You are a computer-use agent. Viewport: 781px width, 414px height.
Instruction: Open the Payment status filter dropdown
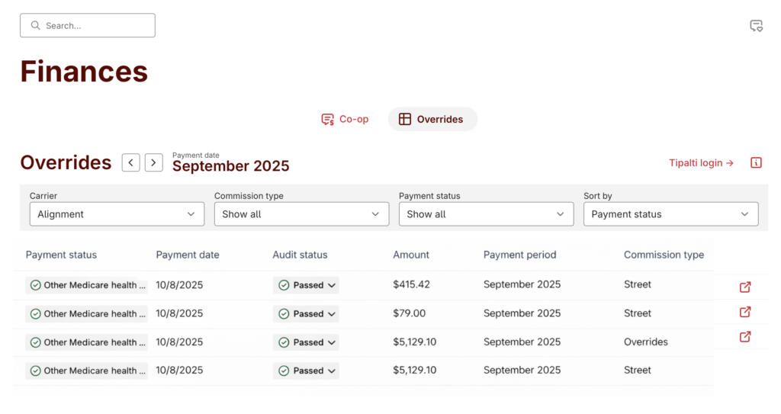click(486, 214)
